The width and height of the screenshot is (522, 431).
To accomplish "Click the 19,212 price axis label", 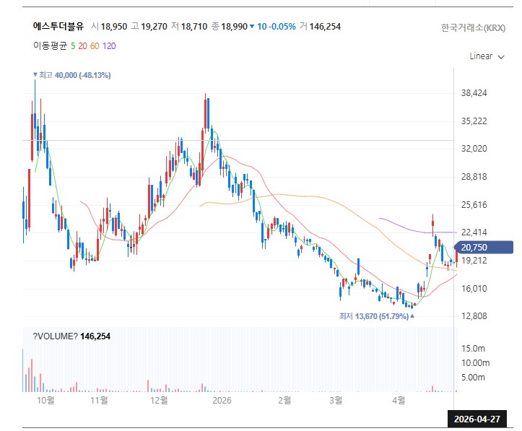I will (474, 261).
